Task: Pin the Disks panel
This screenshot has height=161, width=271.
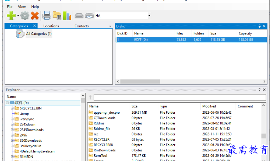Action: click(259, 26)
